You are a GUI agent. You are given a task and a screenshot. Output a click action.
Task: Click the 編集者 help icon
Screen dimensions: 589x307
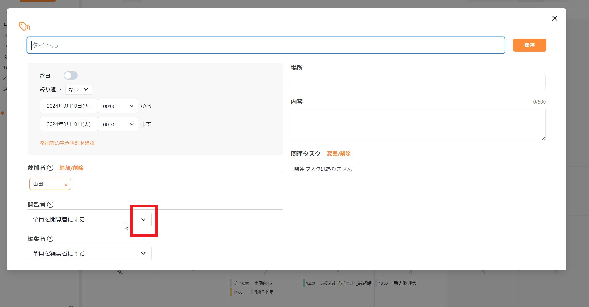(50, 239)
